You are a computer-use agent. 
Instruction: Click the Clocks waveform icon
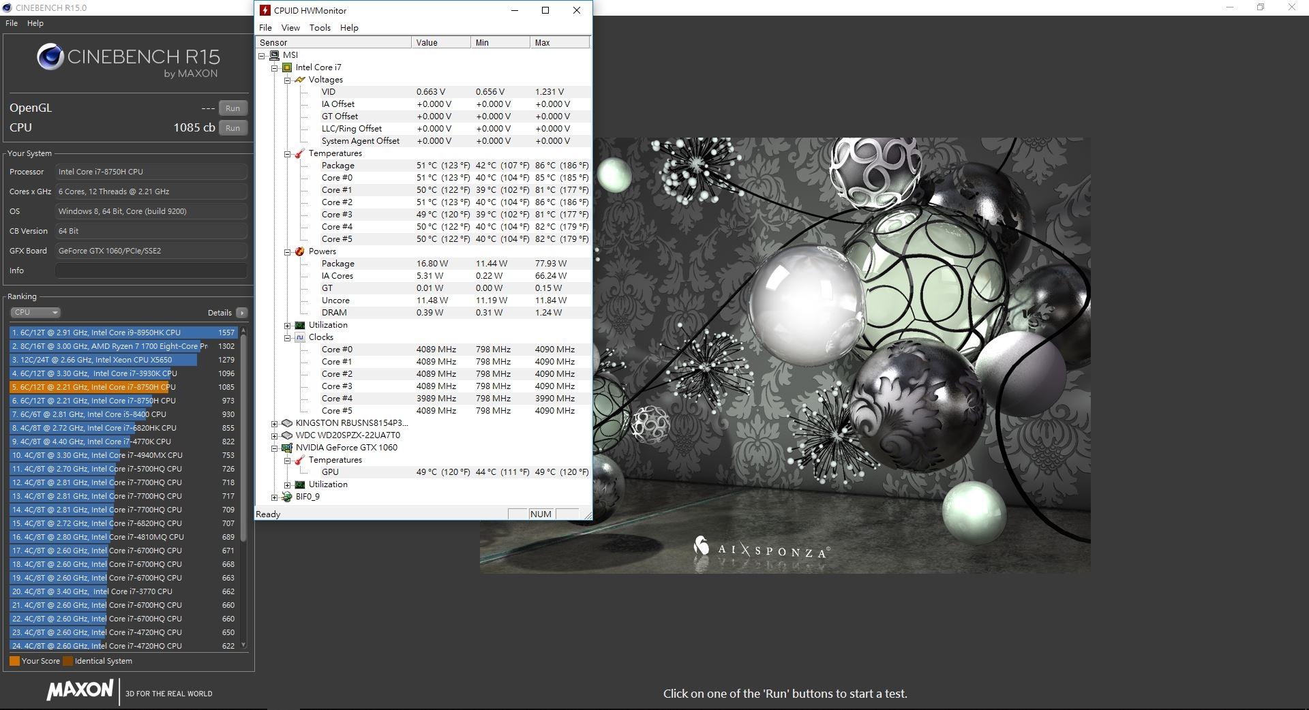click(x=299, y=337)
